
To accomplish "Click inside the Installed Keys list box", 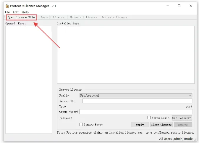I will [126, 55].
